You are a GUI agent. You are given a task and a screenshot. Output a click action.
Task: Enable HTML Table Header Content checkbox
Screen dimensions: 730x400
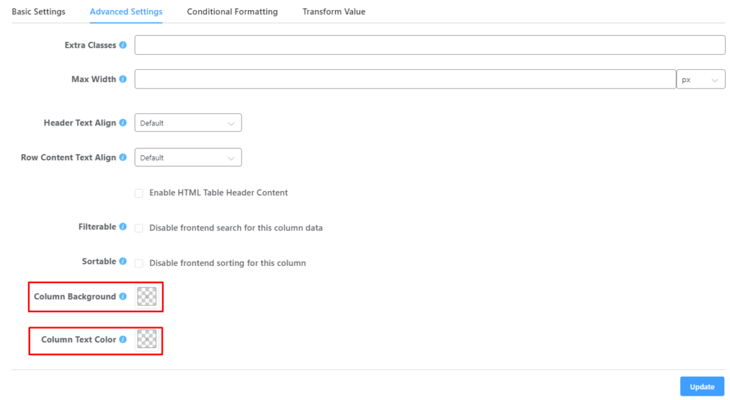[x=139, y=193]
